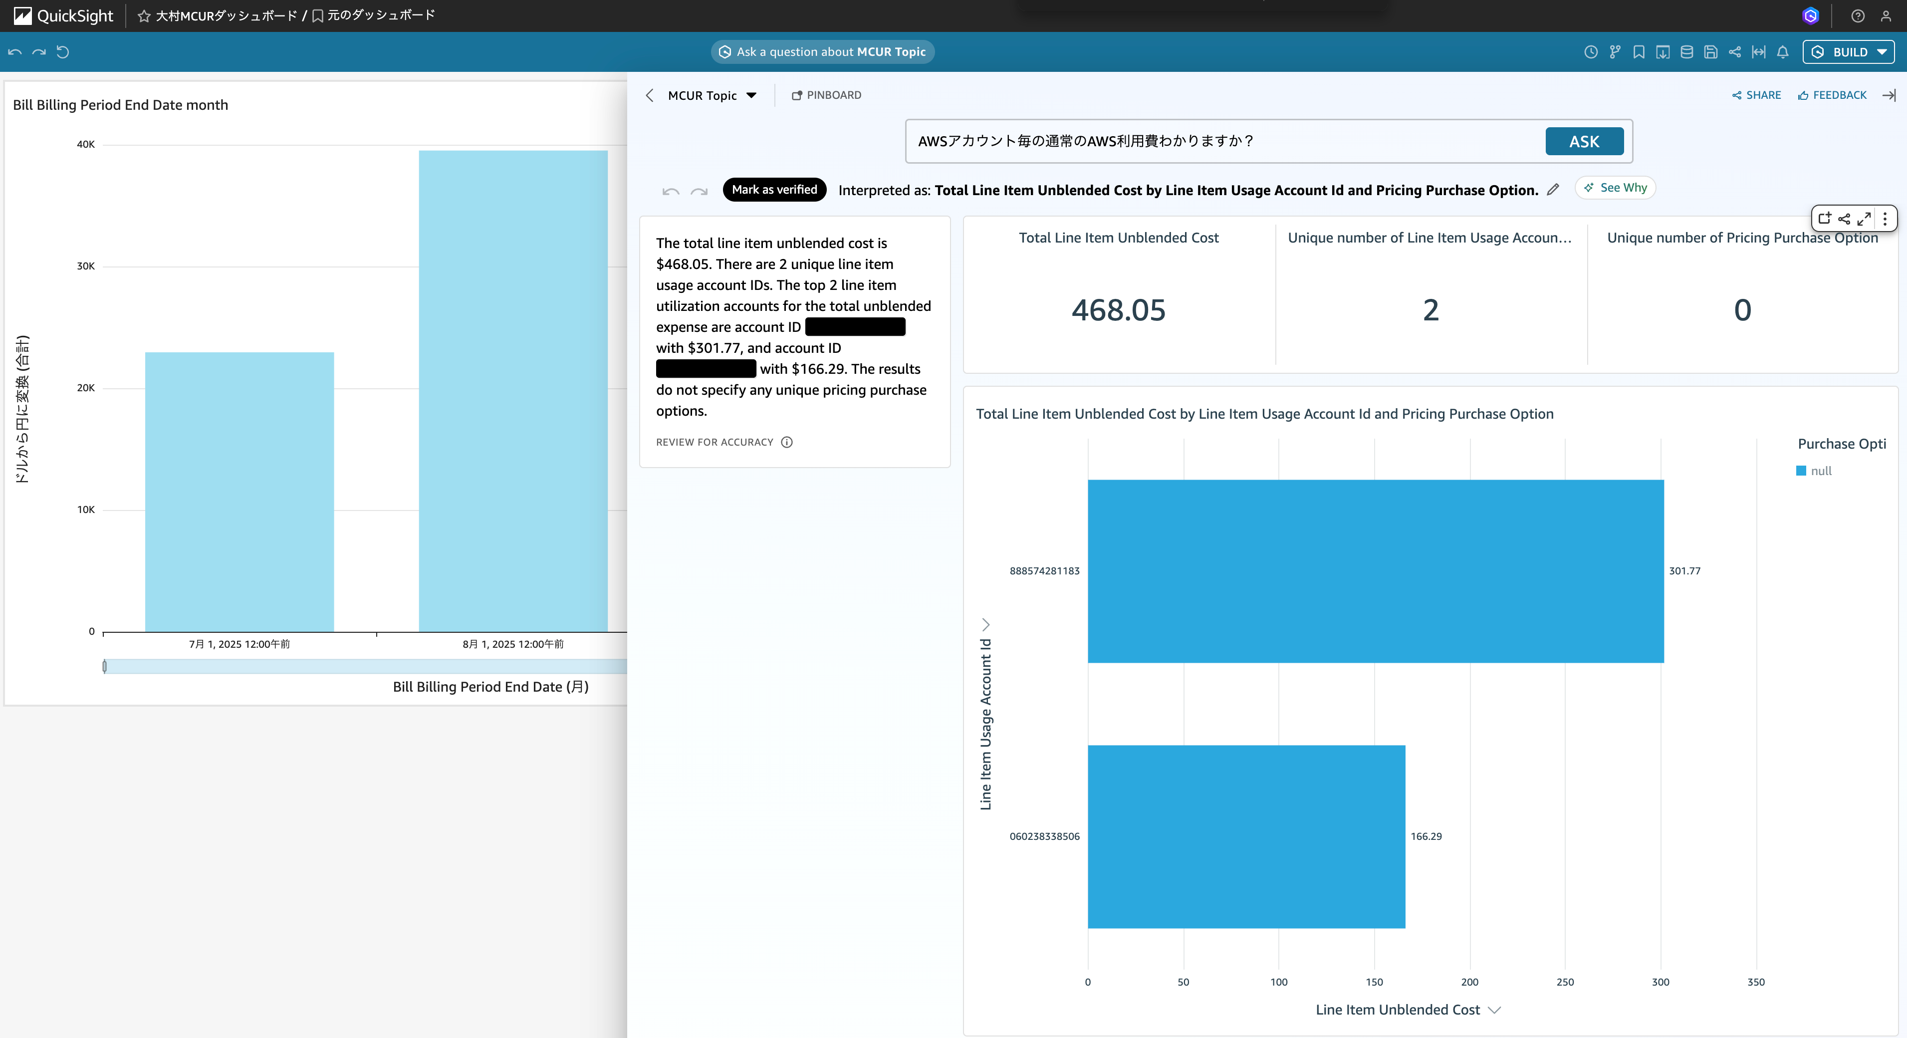Viewport: 1907px width, 1038px height.
Task: Click the bookmark icon next to 元のダッシュボード
Action: pos(318,15)
